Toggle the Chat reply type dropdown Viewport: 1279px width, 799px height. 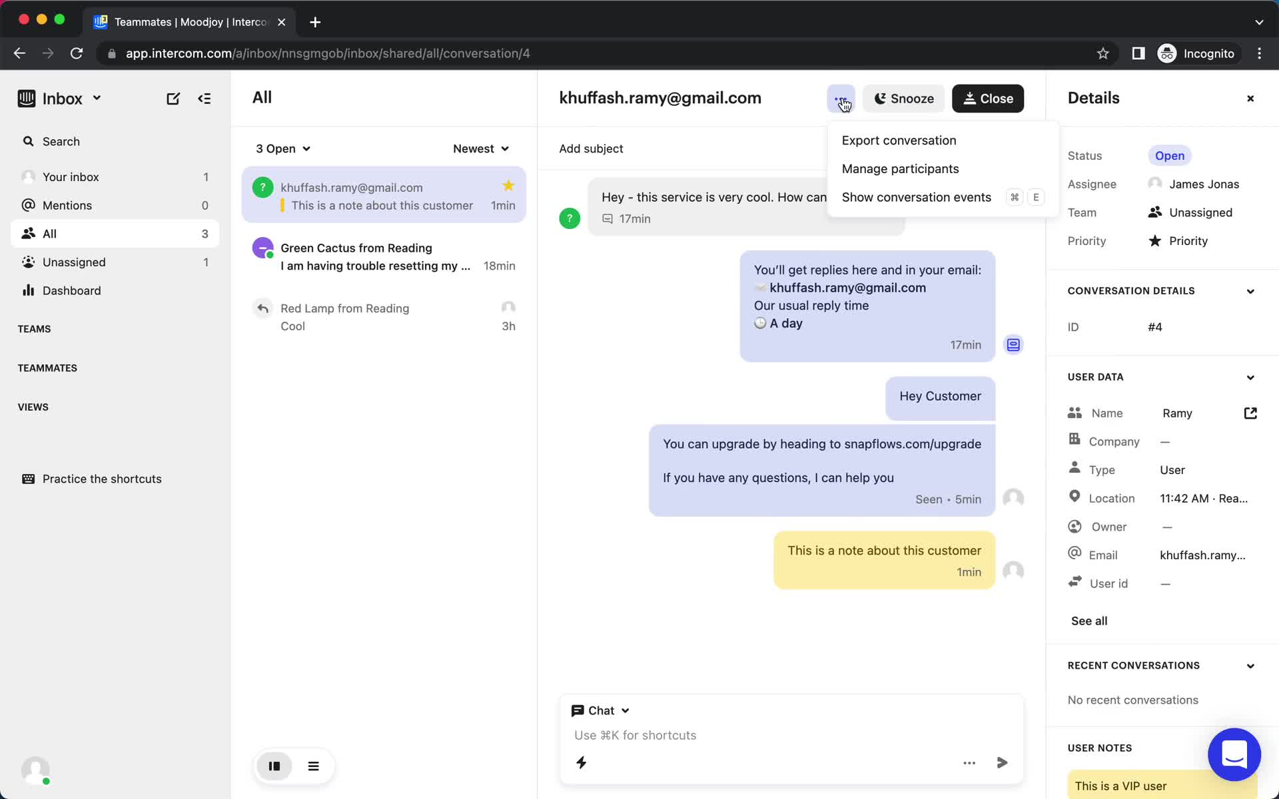click(x=602, y=710)
